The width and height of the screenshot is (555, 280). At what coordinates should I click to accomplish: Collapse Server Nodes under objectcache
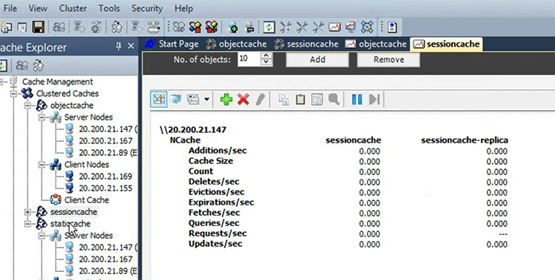click(41, 117)
